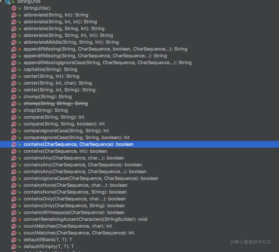Select the StringUtils() constructor entry
This screenshot has height=252, width=279.
pos(37,8)
